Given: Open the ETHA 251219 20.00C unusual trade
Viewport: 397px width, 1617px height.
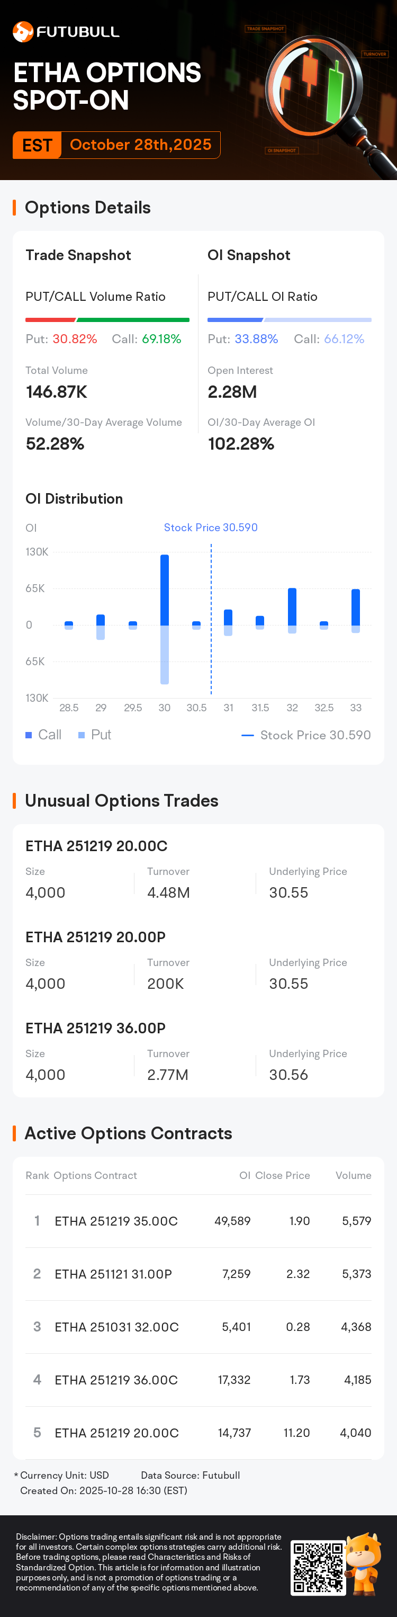Looking at the screenshot, I should (96, 845).
